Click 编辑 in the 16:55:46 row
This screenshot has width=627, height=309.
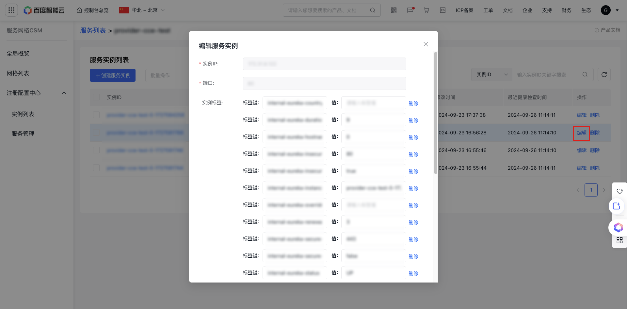[x=582, y=150]
